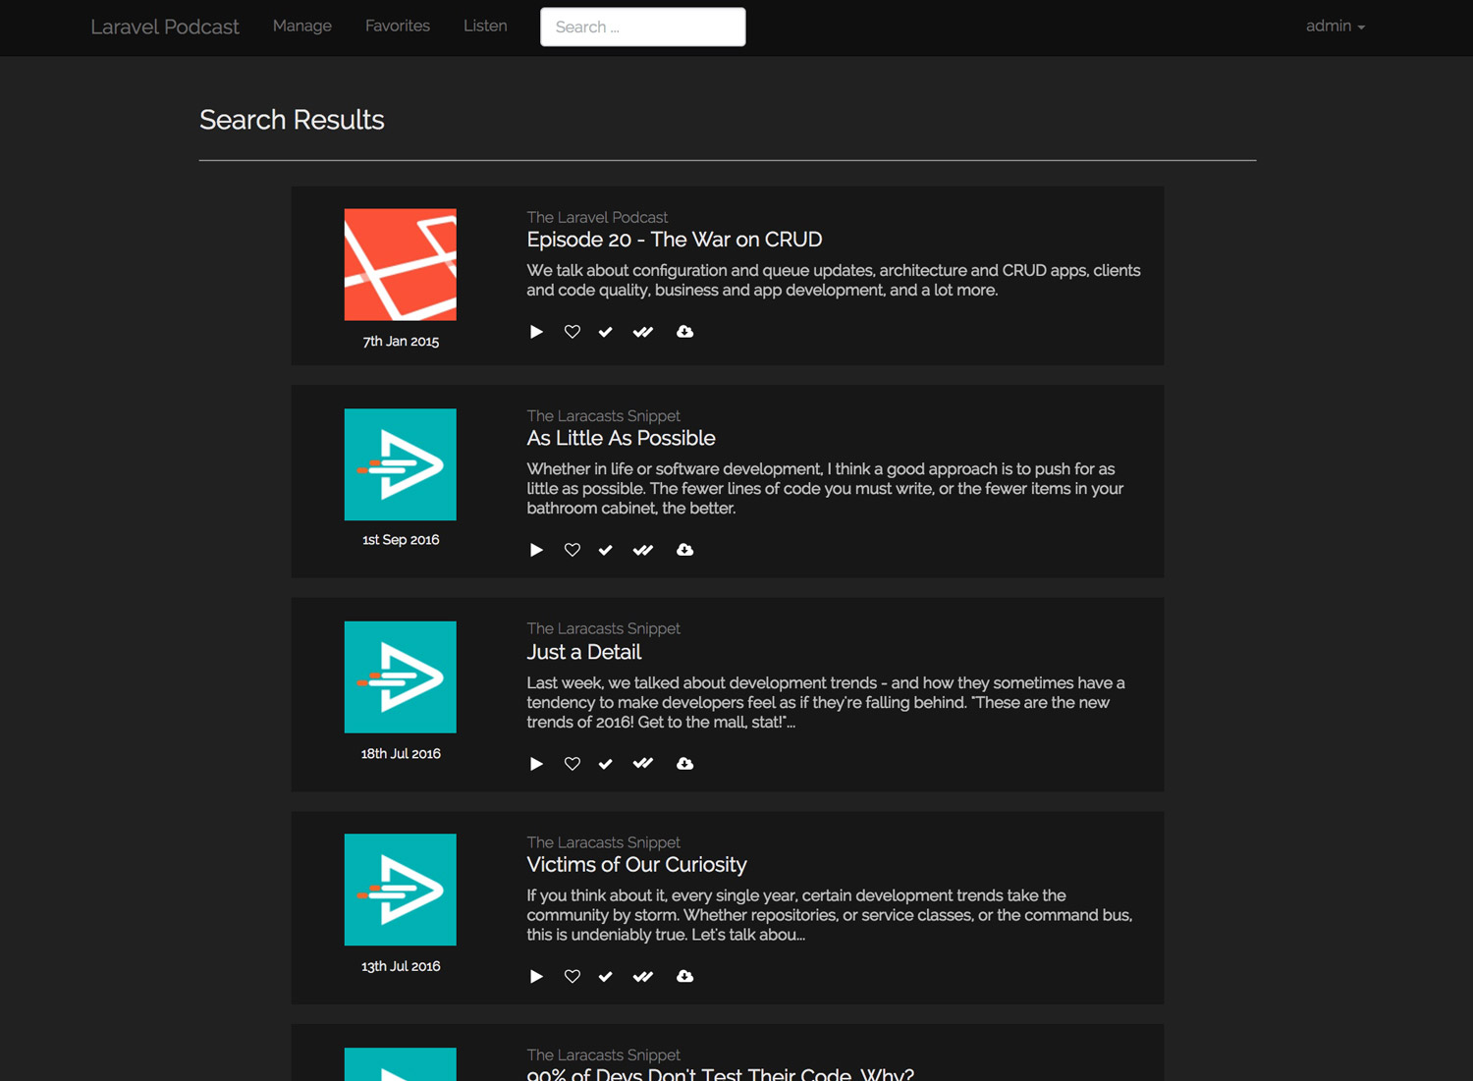Viewport: 1473px width, 1081px height.
Task: Click the '7th Jan 2015' date text
Action: (401, 342)
